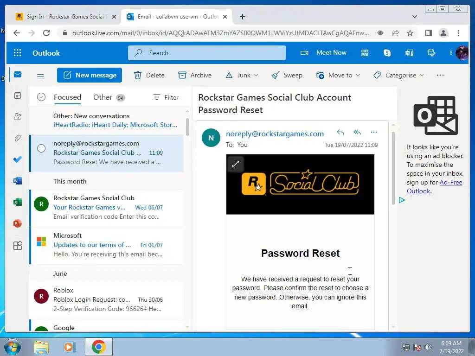Open Windows Start menu orb
The height and width of the screenshot is (356, 475).
tap(13, 347)
